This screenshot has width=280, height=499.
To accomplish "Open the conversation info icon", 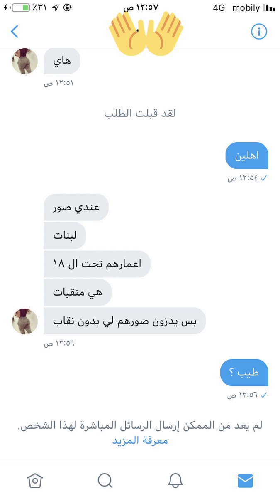I will tap(259, 32).
